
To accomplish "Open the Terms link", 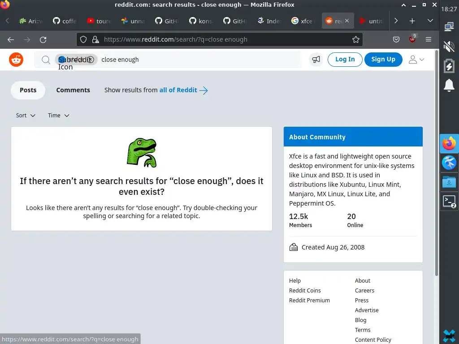I will (362, 330).
